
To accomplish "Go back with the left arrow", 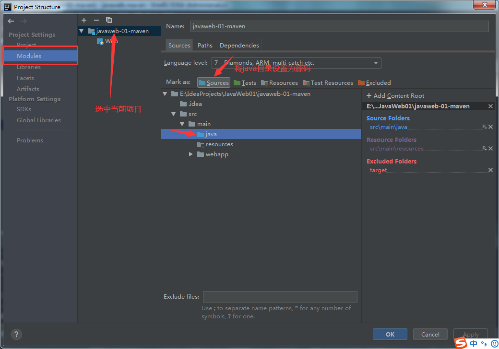I will pos(11,21).
